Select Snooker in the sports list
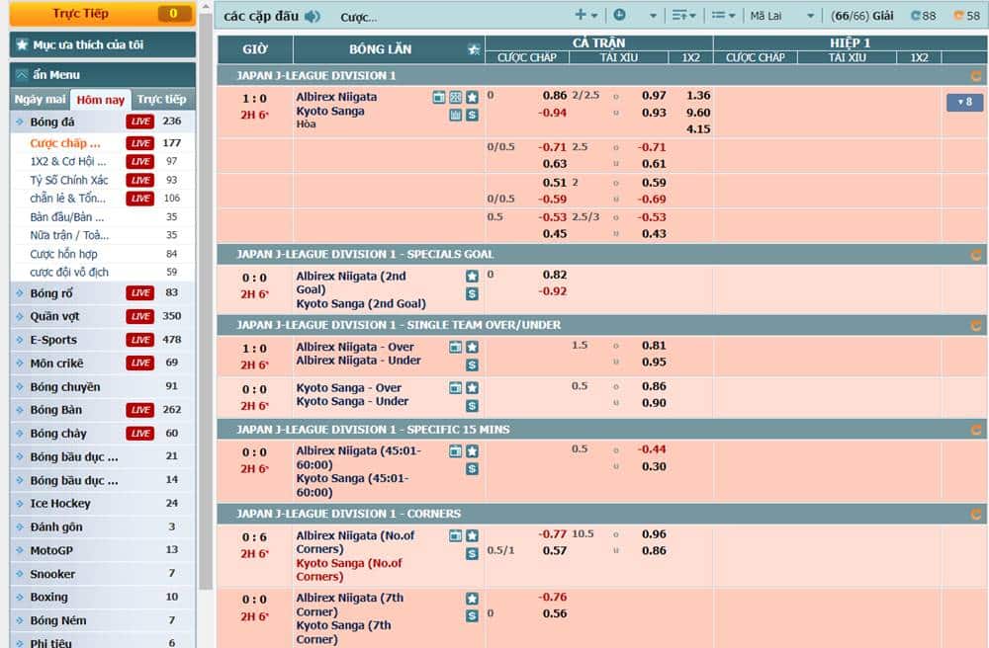The image size is (989, 648). 102,574
